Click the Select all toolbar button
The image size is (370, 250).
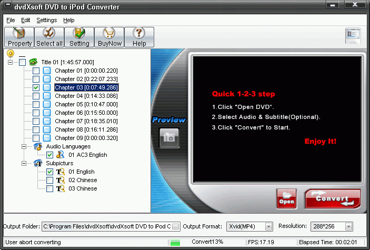49,37
